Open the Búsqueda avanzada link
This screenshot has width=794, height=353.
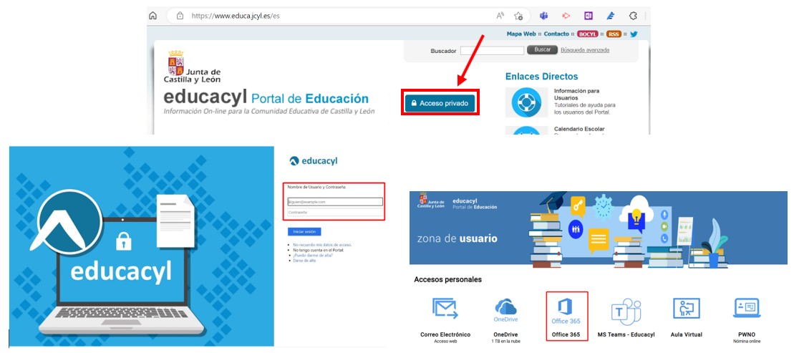click(x=585, y=50)
